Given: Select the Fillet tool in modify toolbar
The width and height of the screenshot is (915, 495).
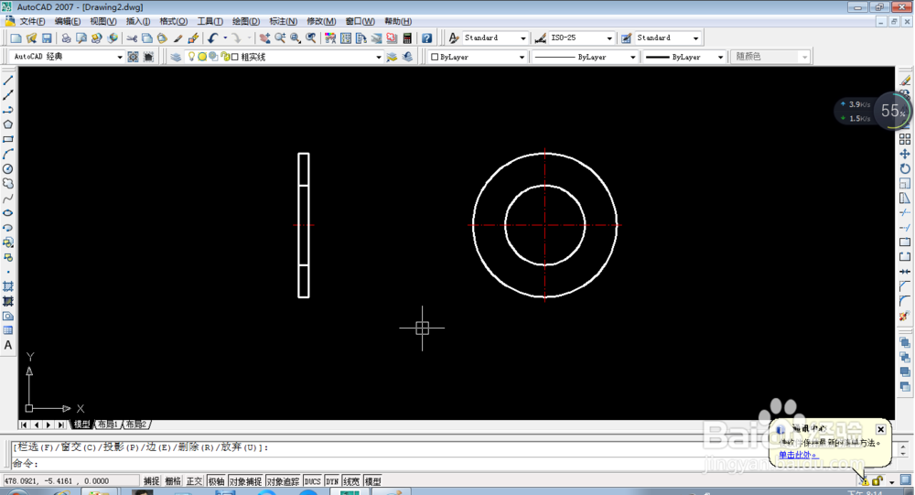Looking at the screenshot, I should click(x=905, y=301).
